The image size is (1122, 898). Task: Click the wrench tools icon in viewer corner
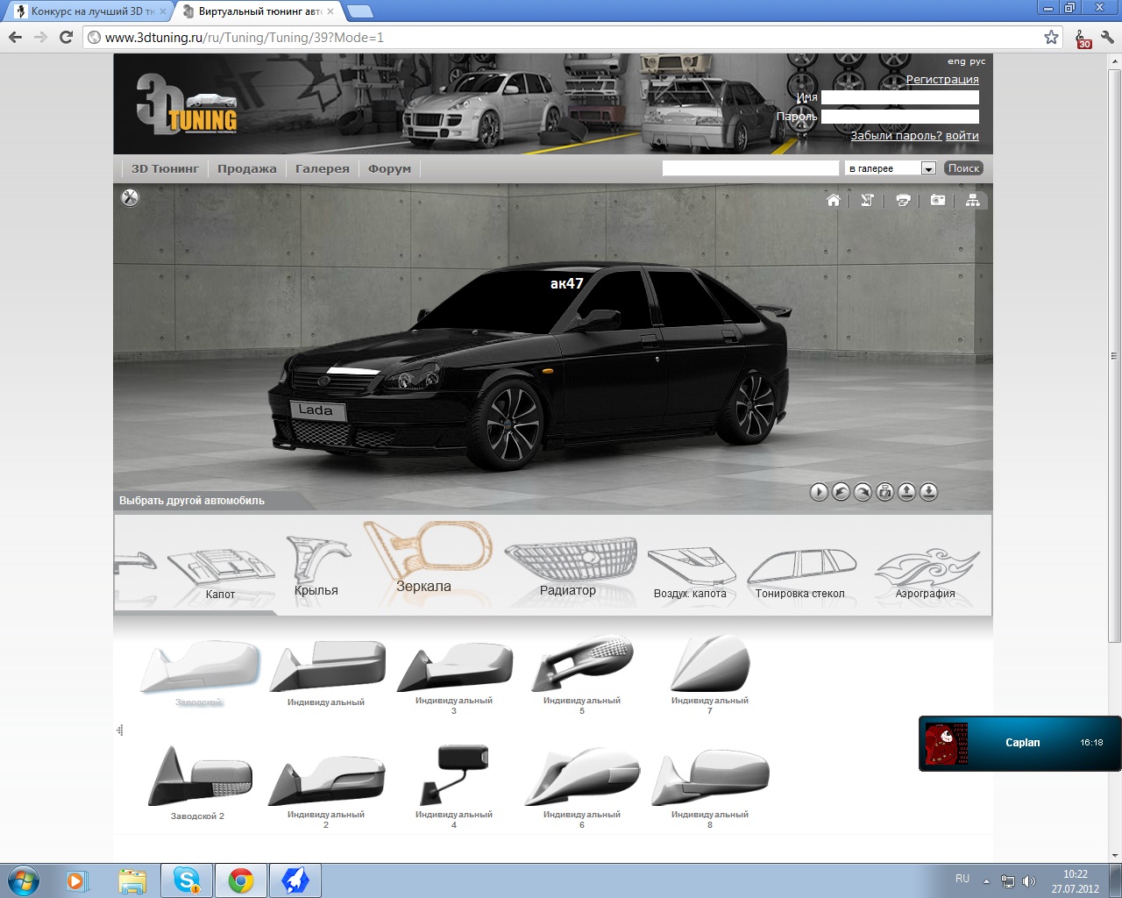pos(130,198)
